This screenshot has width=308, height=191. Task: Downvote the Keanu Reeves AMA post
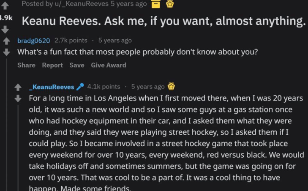[5, 30]
